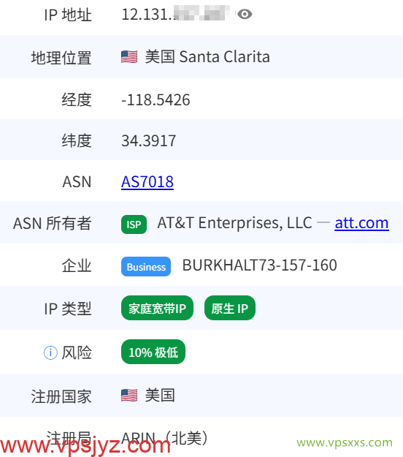
Task: Open the AS7018 ASN link
Action: (x=147, y=182)
